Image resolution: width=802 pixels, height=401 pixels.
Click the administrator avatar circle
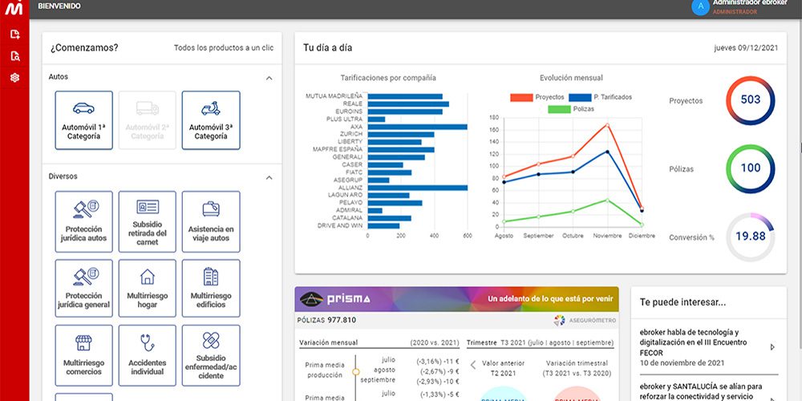pyautogui.click(x=700, y=6)
